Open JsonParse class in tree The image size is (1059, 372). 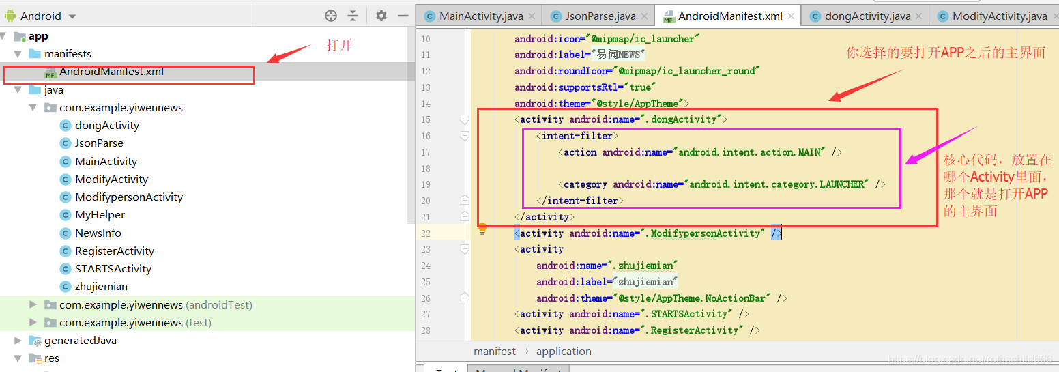click(x=99, y=143)
